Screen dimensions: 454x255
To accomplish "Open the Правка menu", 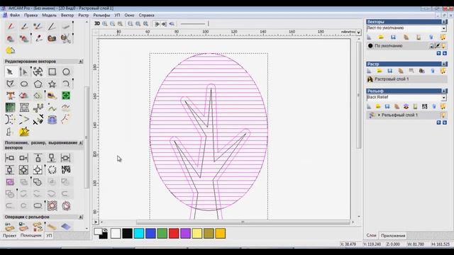I will [31, 15].
